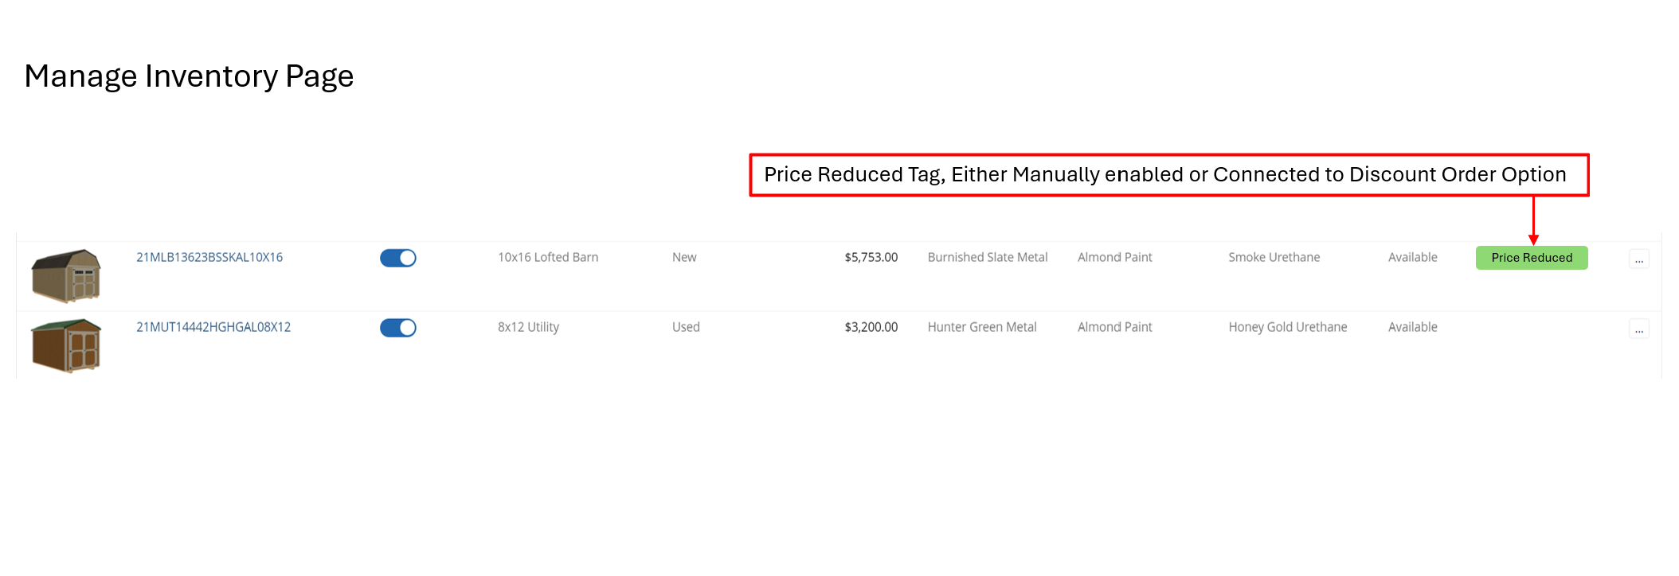Image resolution: width=1679 pixels, height=576 pixels.
Task: Open the 8x12 Utility shed thumbnail image
Action: [x=66, y=345]
